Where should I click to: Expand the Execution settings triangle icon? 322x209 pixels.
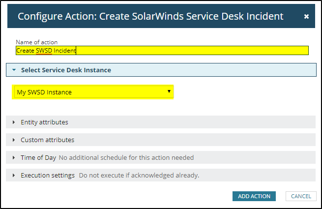click(x=14, y=176)
